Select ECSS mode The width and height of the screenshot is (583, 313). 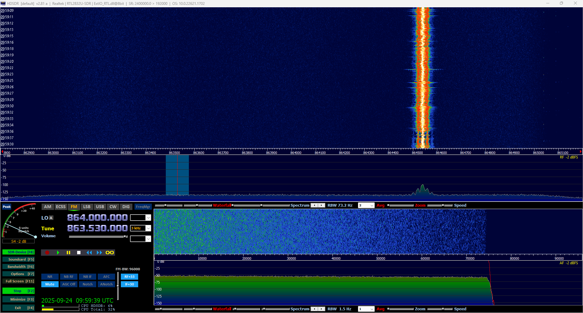pyautogui.click(x=61, y=207)
